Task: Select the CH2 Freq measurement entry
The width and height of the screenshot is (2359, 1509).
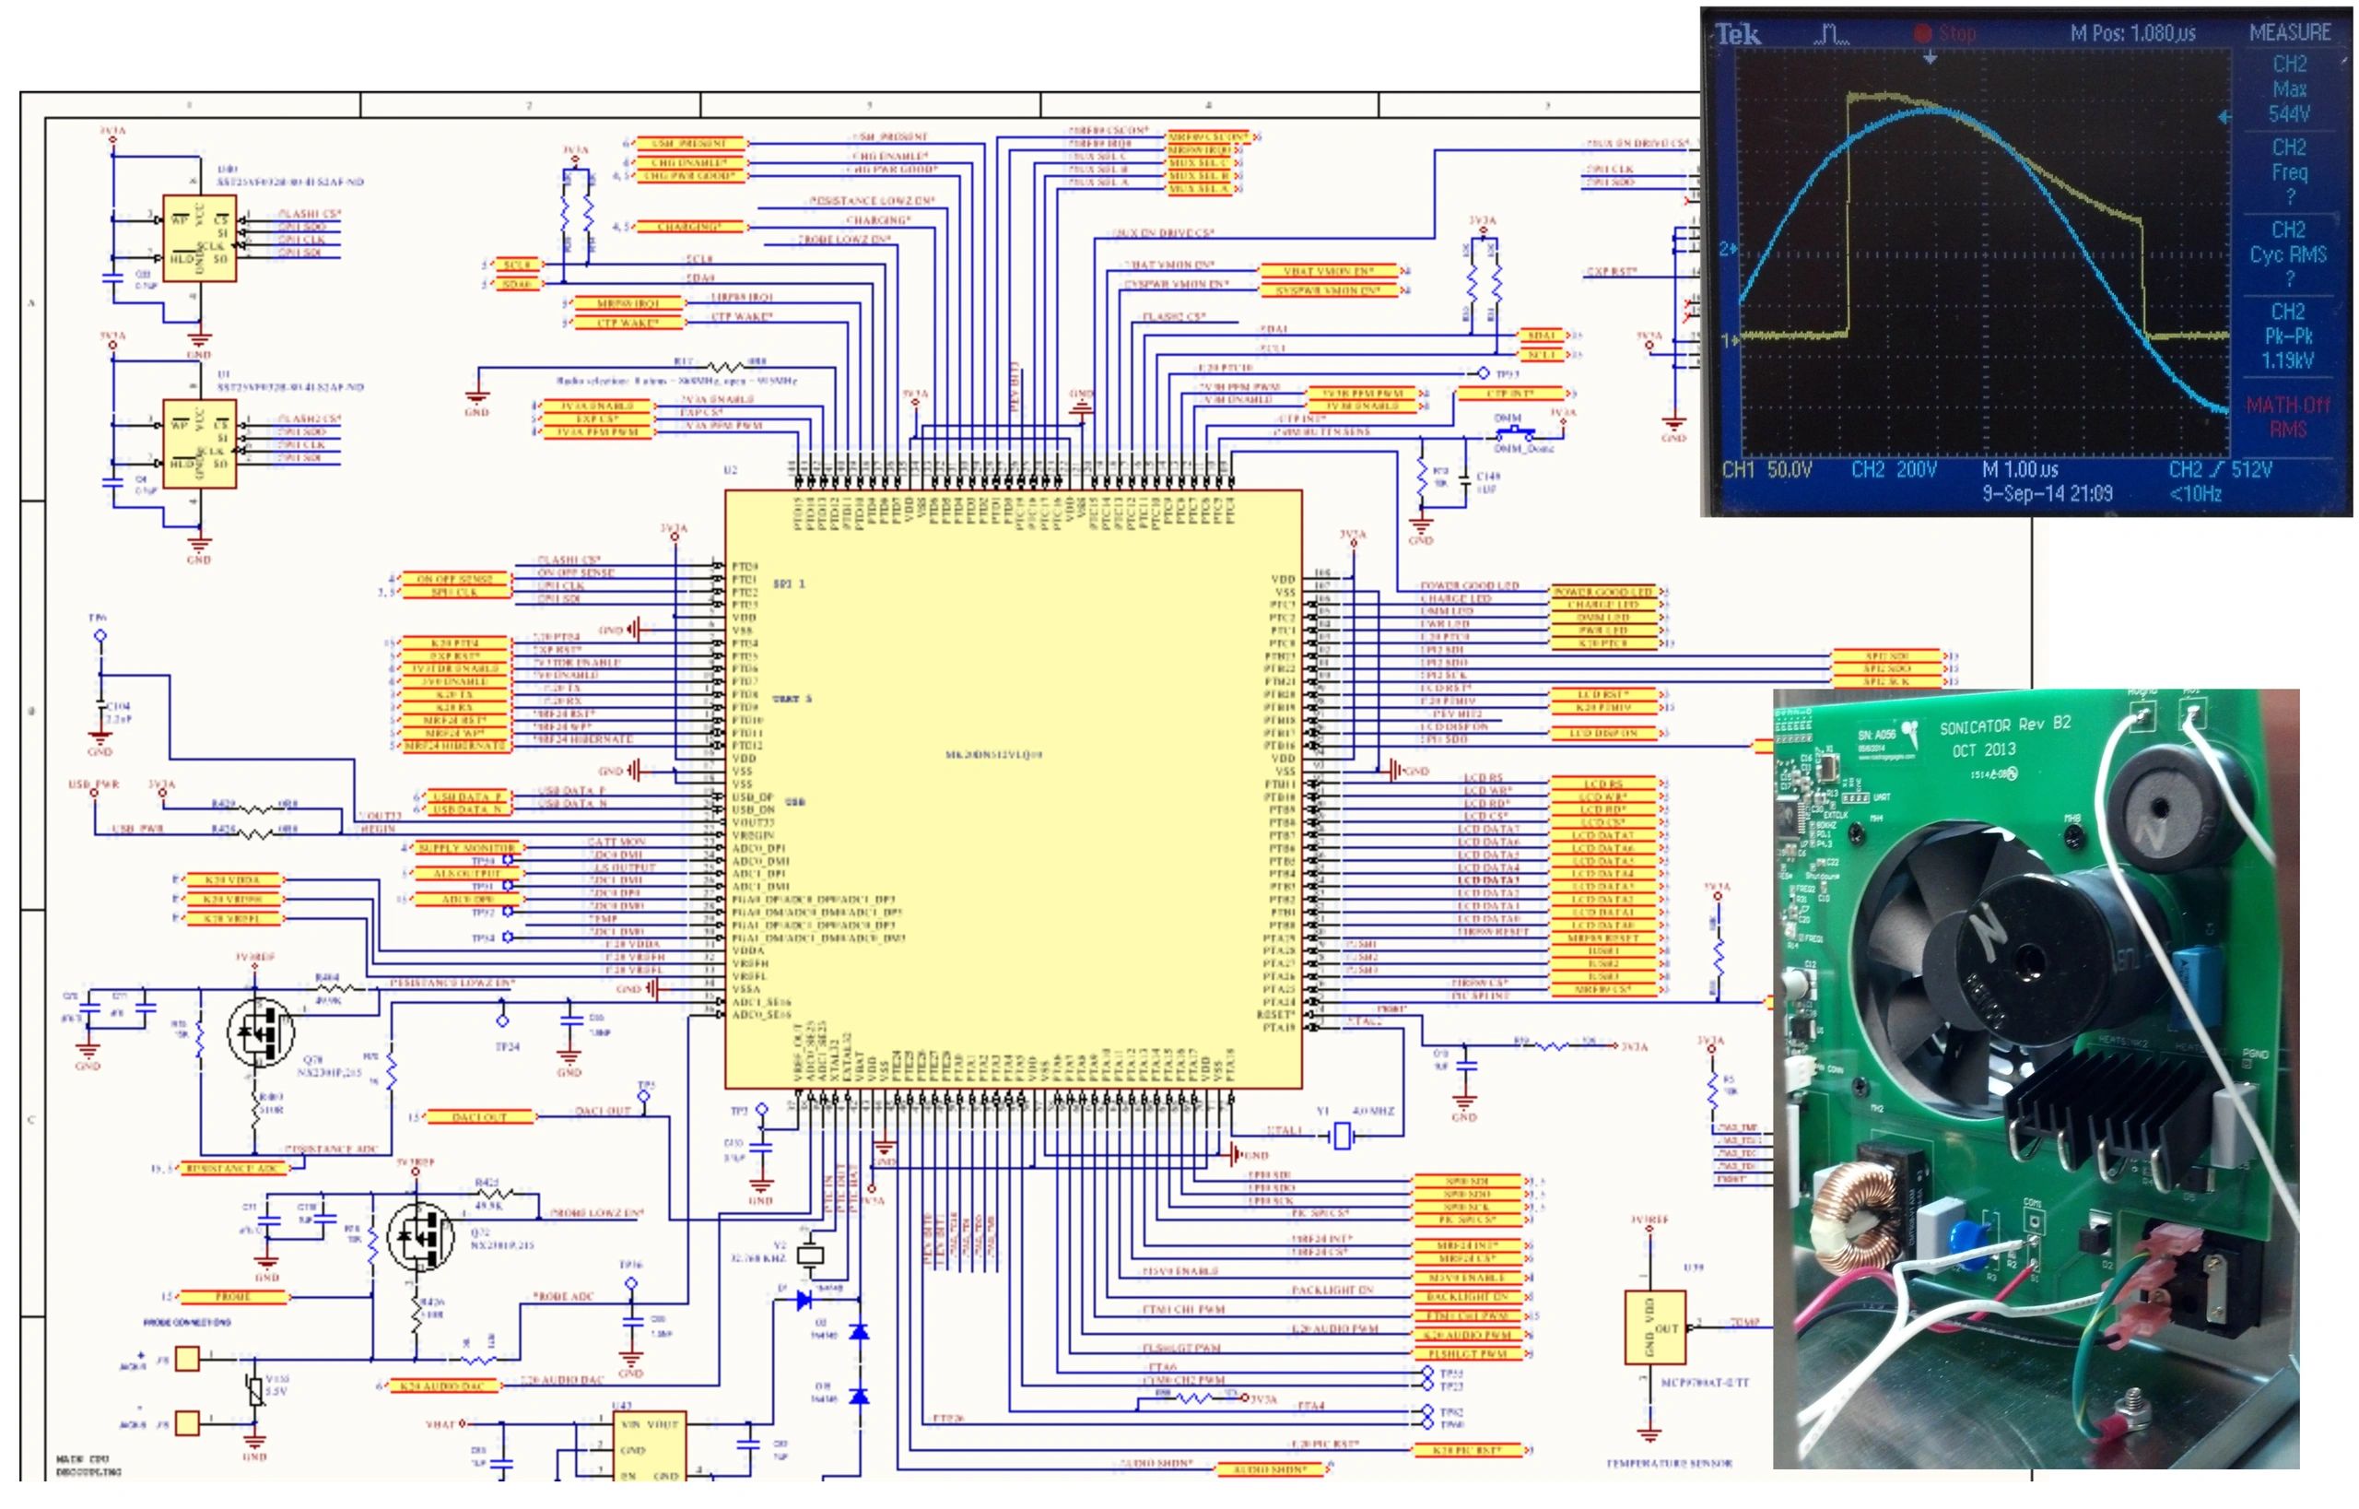Action: [x=2288, y=172]
